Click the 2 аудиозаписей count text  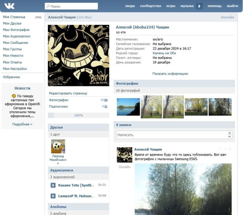62,177
